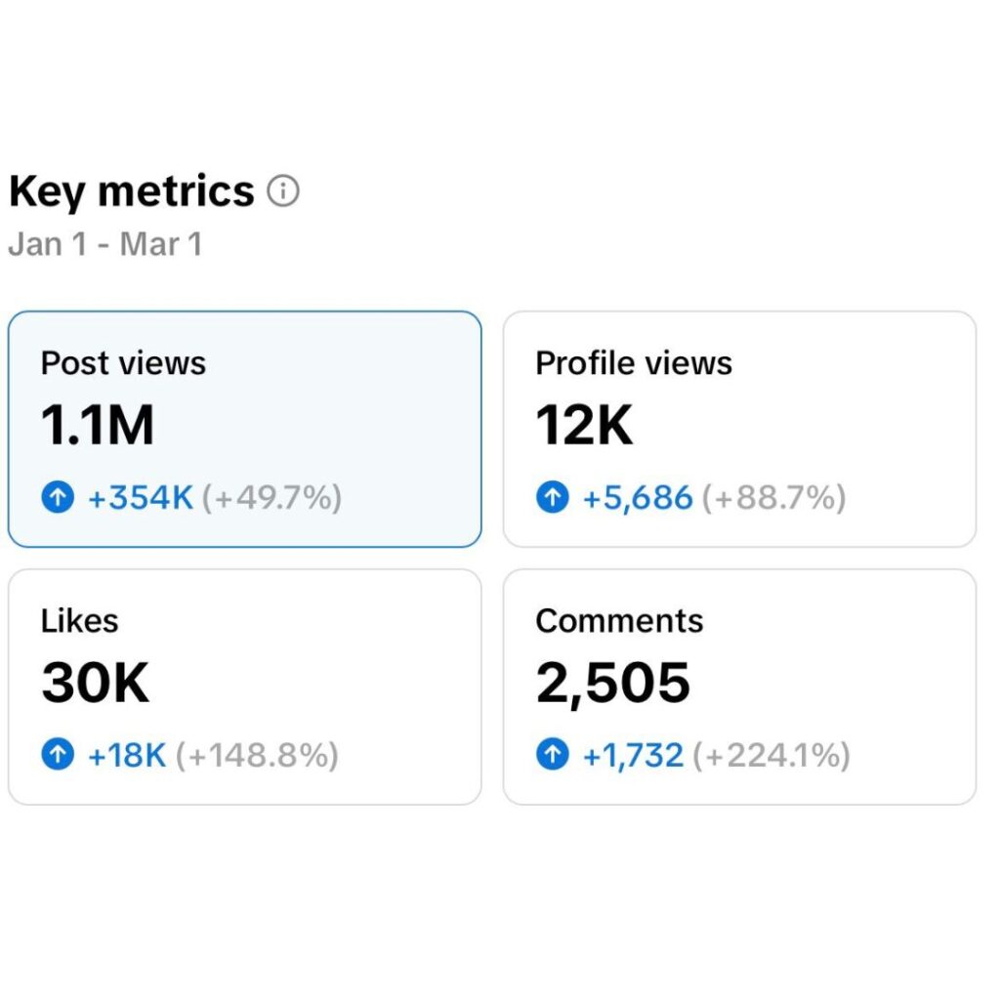Click the 30K likes value
This screenshot has height=1000, width=1000.
pos(95,684)
